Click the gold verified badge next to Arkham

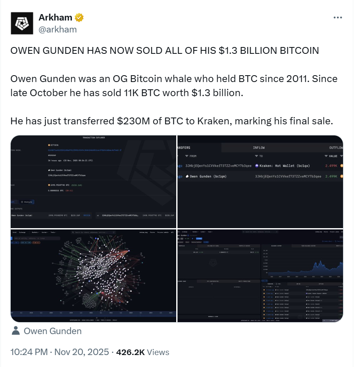[78, 18]
